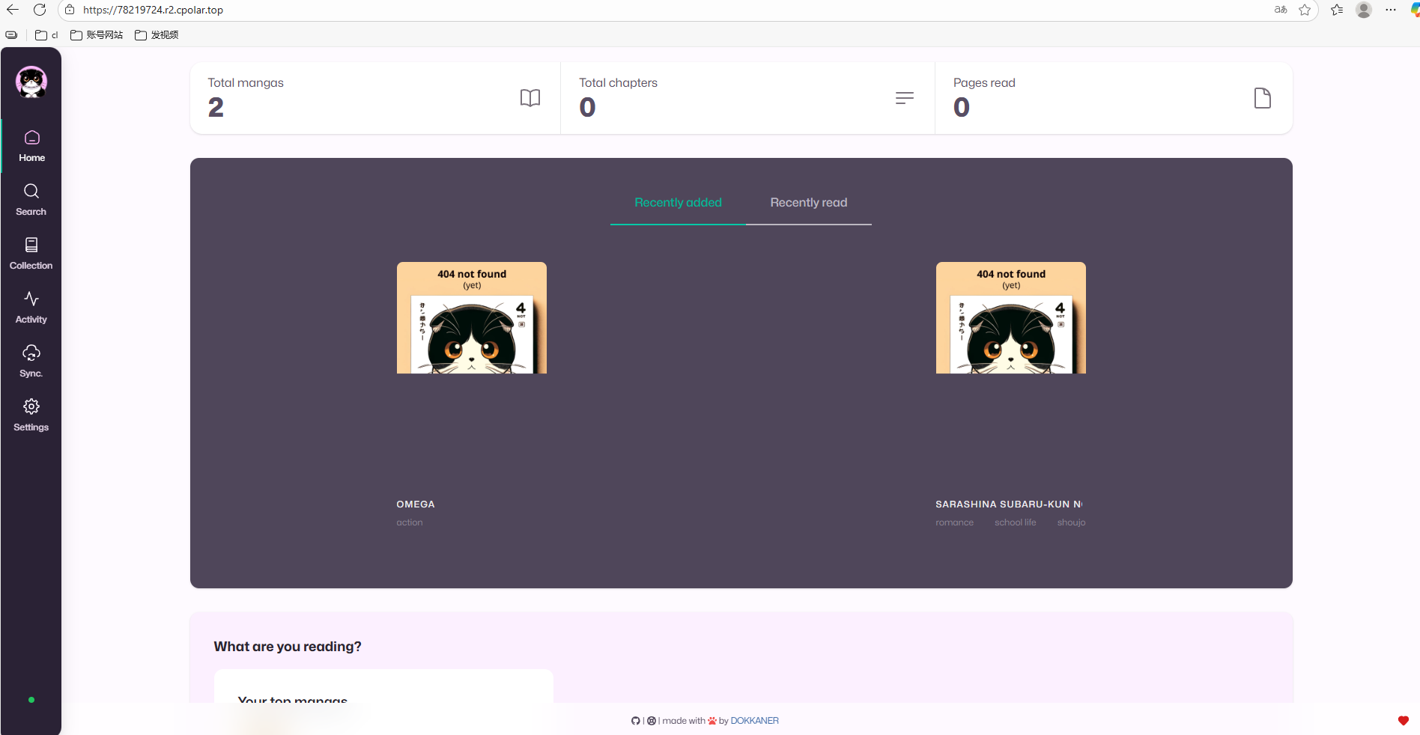This screenshot has width=1420, height=735.
Task: Add this page to favorites with star
Action: coord(1305,10)
